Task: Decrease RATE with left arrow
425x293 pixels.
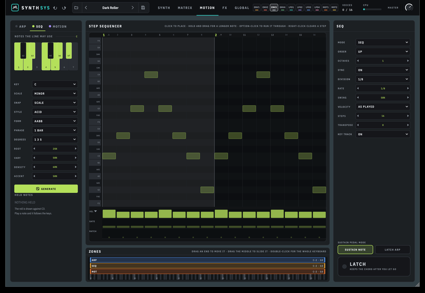Action: (x=358, y=88)
